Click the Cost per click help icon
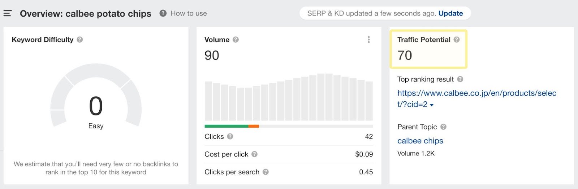The image size is (578, 189). [254, 154]
